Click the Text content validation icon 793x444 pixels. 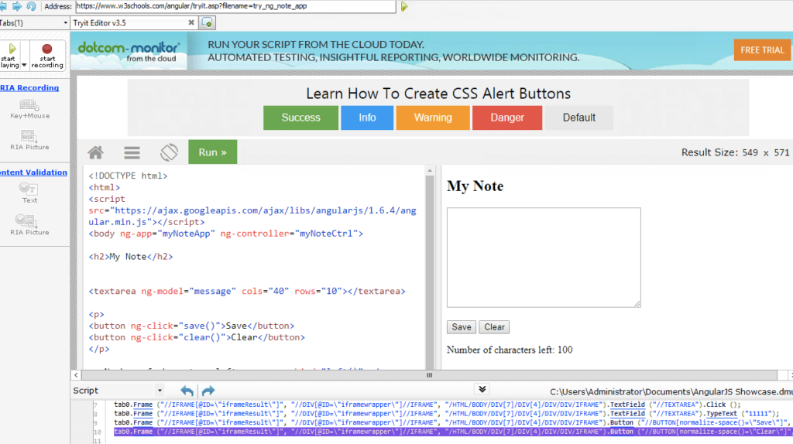click(x=29, y=189)
